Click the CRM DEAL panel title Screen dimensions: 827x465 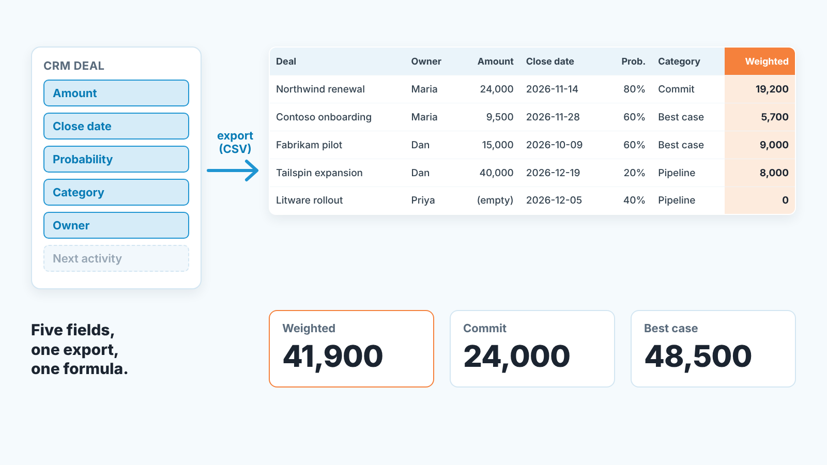point(74,66)
